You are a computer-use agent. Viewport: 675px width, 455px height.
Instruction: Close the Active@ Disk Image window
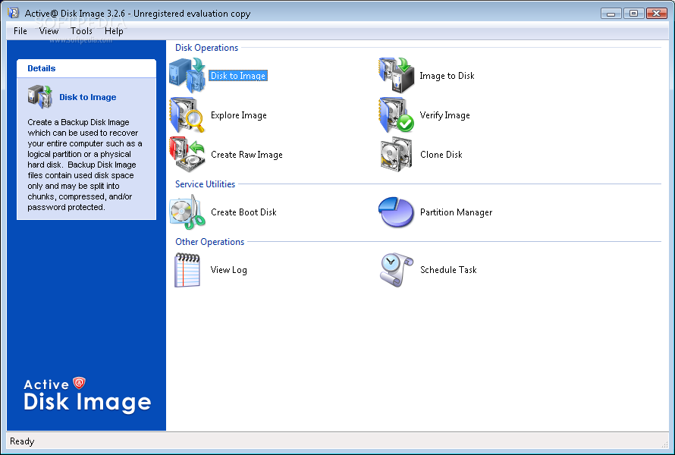(x=657, y=14)
